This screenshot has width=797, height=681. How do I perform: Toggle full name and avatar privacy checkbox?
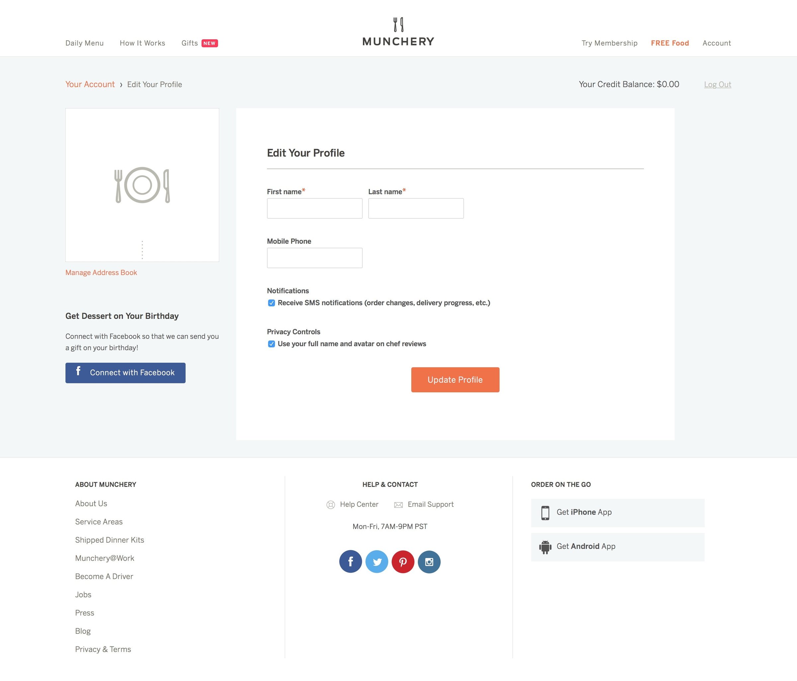point(272,344)
